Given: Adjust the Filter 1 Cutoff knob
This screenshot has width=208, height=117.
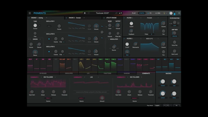Looking at the screenshot, I should (131, 23).
